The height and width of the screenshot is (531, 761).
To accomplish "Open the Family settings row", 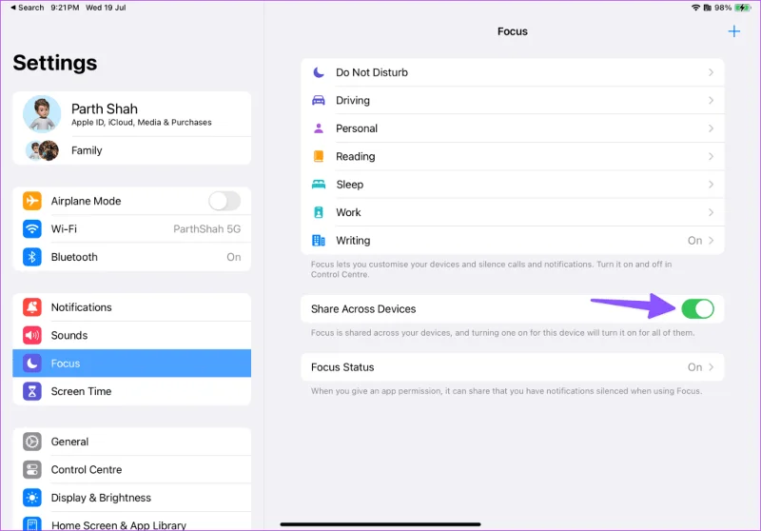I will pyautogui.click(x=131, y=150).
